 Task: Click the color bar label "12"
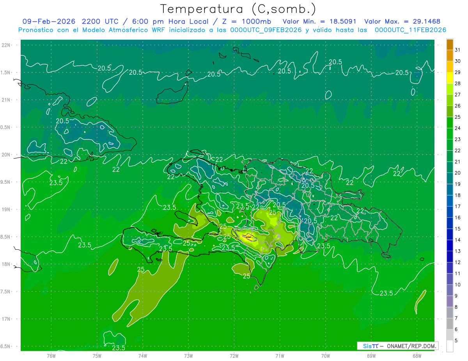(x=458, y=262)
